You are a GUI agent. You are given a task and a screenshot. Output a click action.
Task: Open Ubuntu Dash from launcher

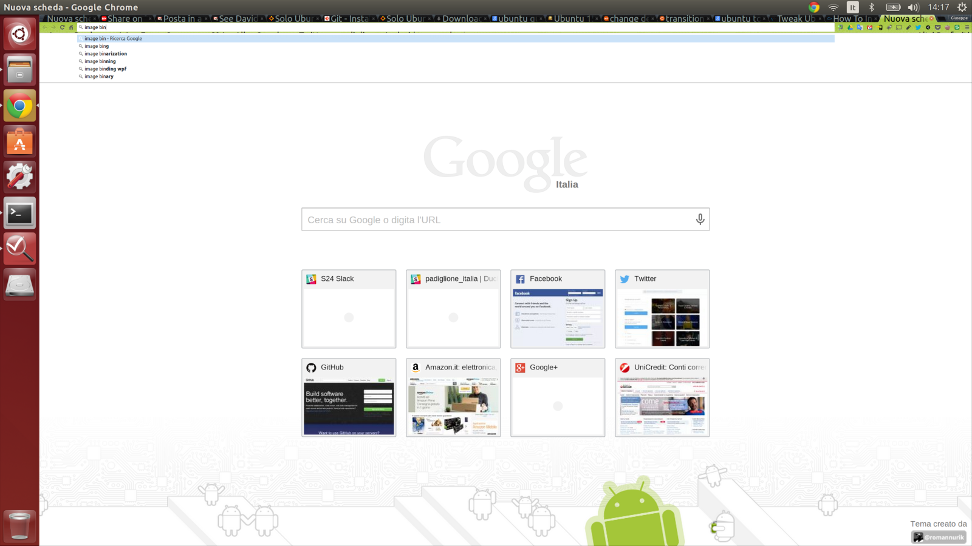tap(19, 34)
